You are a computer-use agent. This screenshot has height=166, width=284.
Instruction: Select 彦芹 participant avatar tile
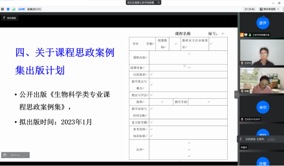(x=263, y=23)
